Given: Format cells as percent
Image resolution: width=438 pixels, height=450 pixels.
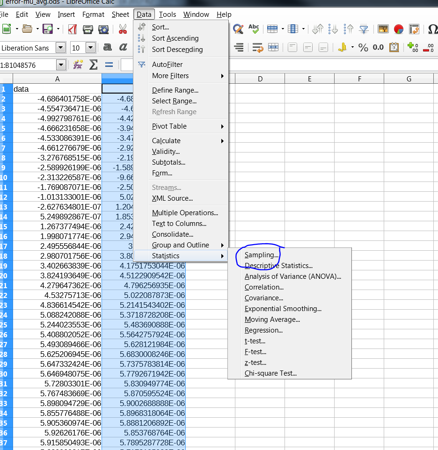Looking at the screenshot, I should point(363,47).
